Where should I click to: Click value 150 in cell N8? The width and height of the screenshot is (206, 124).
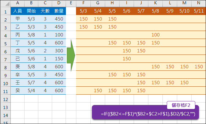click(199, 67)
